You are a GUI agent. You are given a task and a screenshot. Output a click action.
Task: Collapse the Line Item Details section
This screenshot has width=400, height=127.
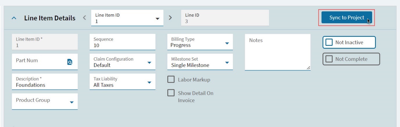(14, 18)
